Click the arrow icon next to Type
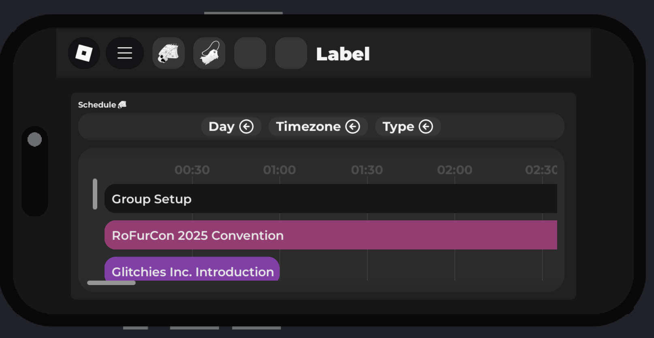Image resolution: width=654 pixels, height=338 pixels. coord(426,127)
